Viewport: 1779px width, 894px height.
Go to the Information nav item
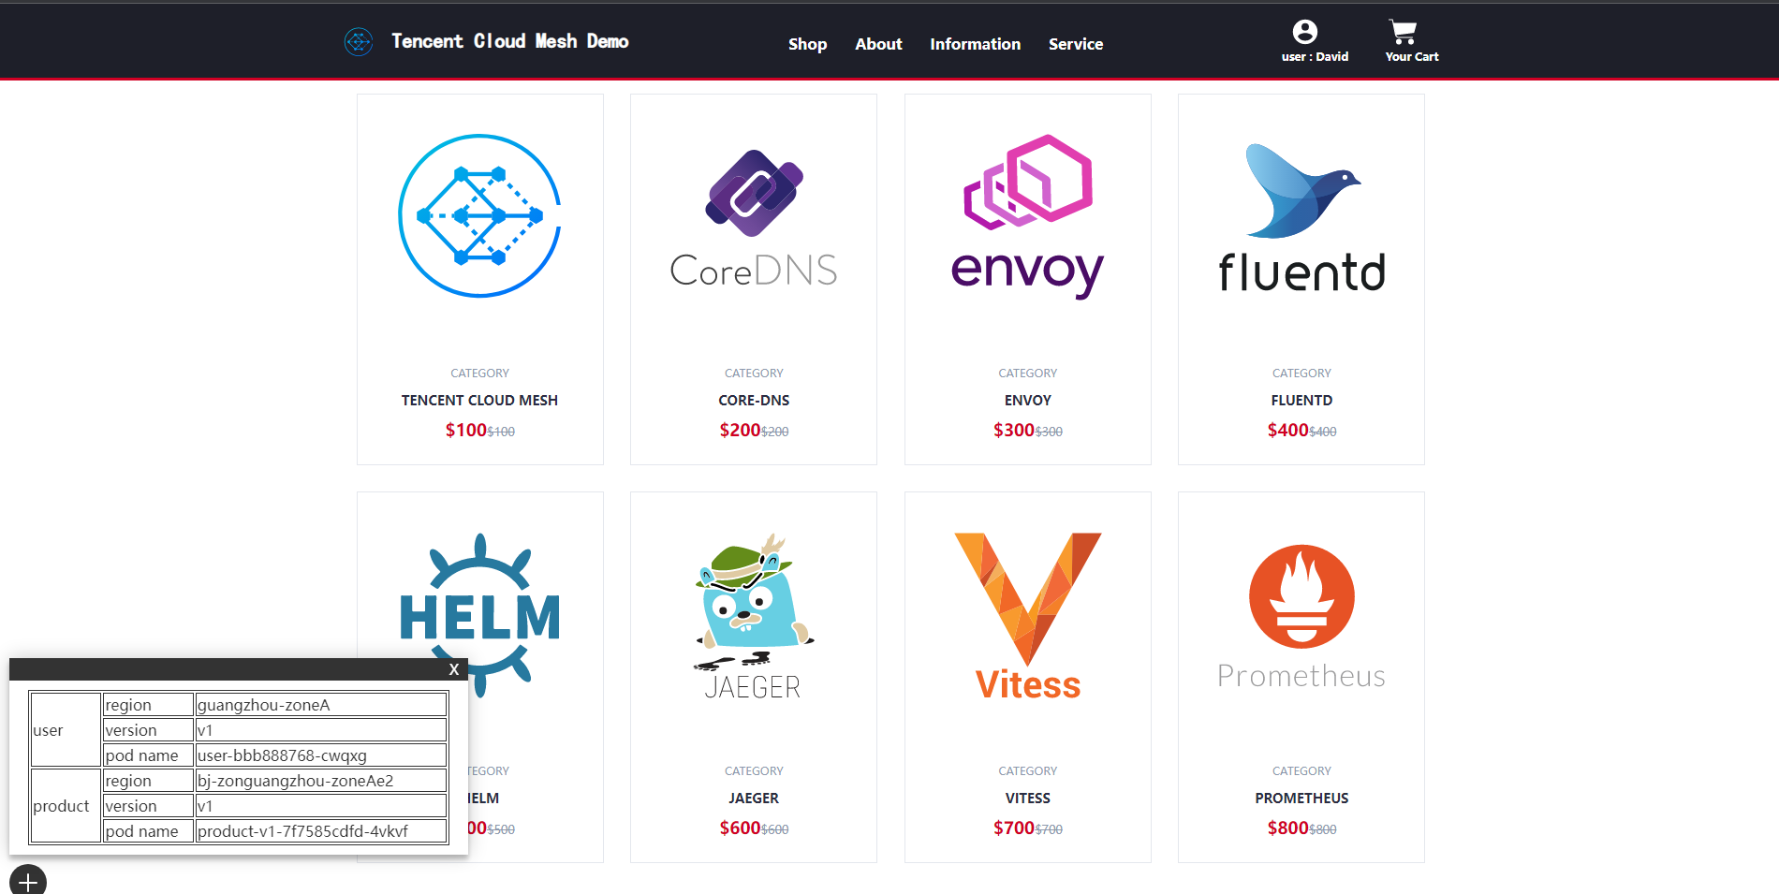tap(975, 44)
